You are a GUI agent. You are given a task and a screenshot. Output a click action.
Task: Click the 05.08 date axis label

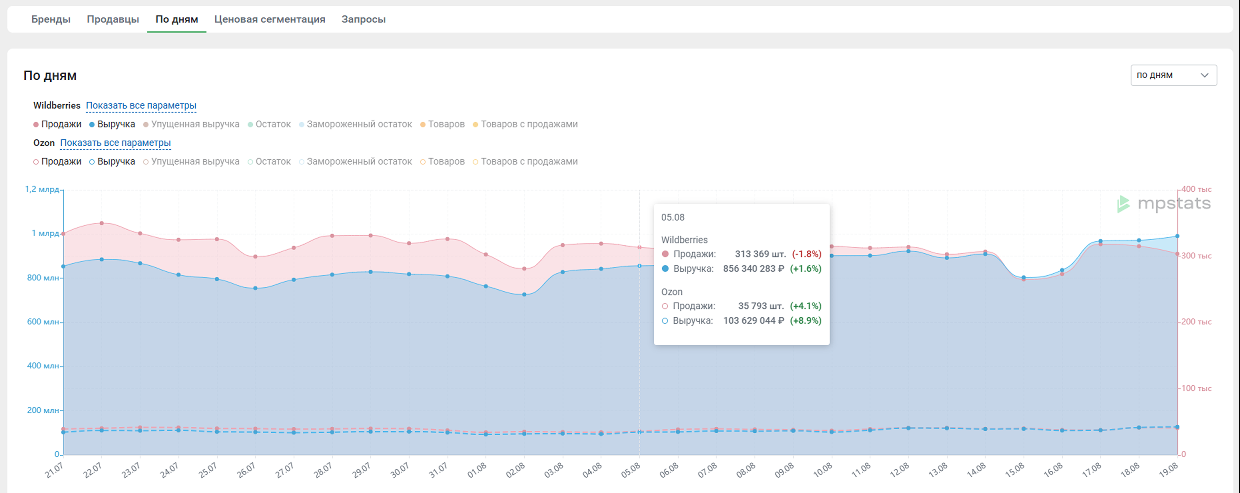coord(631,470)
